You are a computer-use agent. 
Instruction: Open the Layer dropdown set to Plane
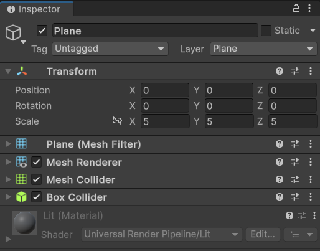[263, 49]
